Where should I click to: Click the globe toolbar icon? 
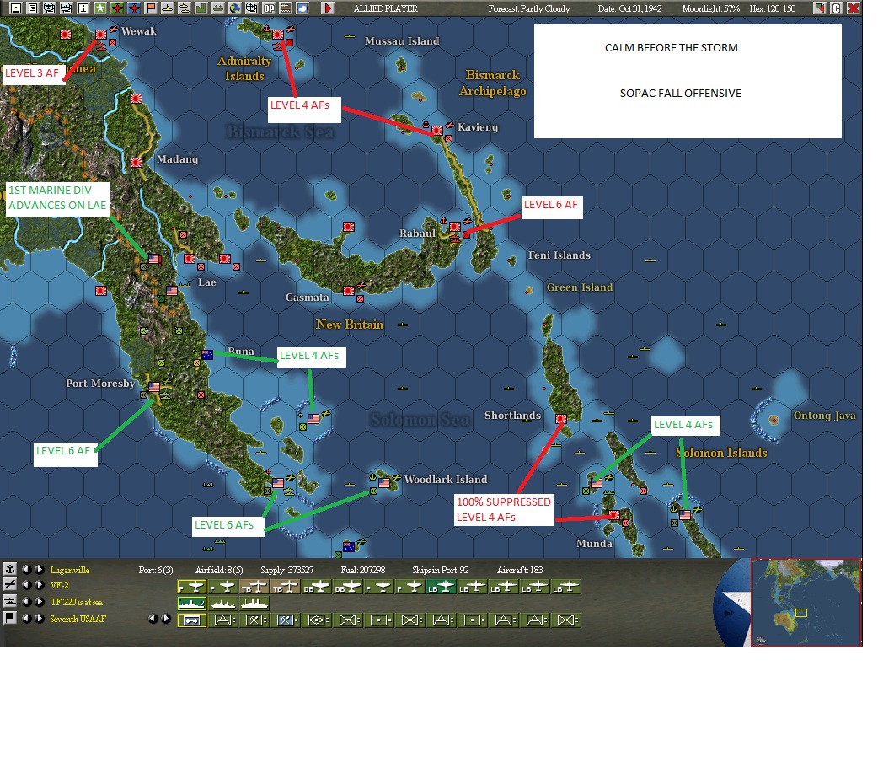coord(235,8)
